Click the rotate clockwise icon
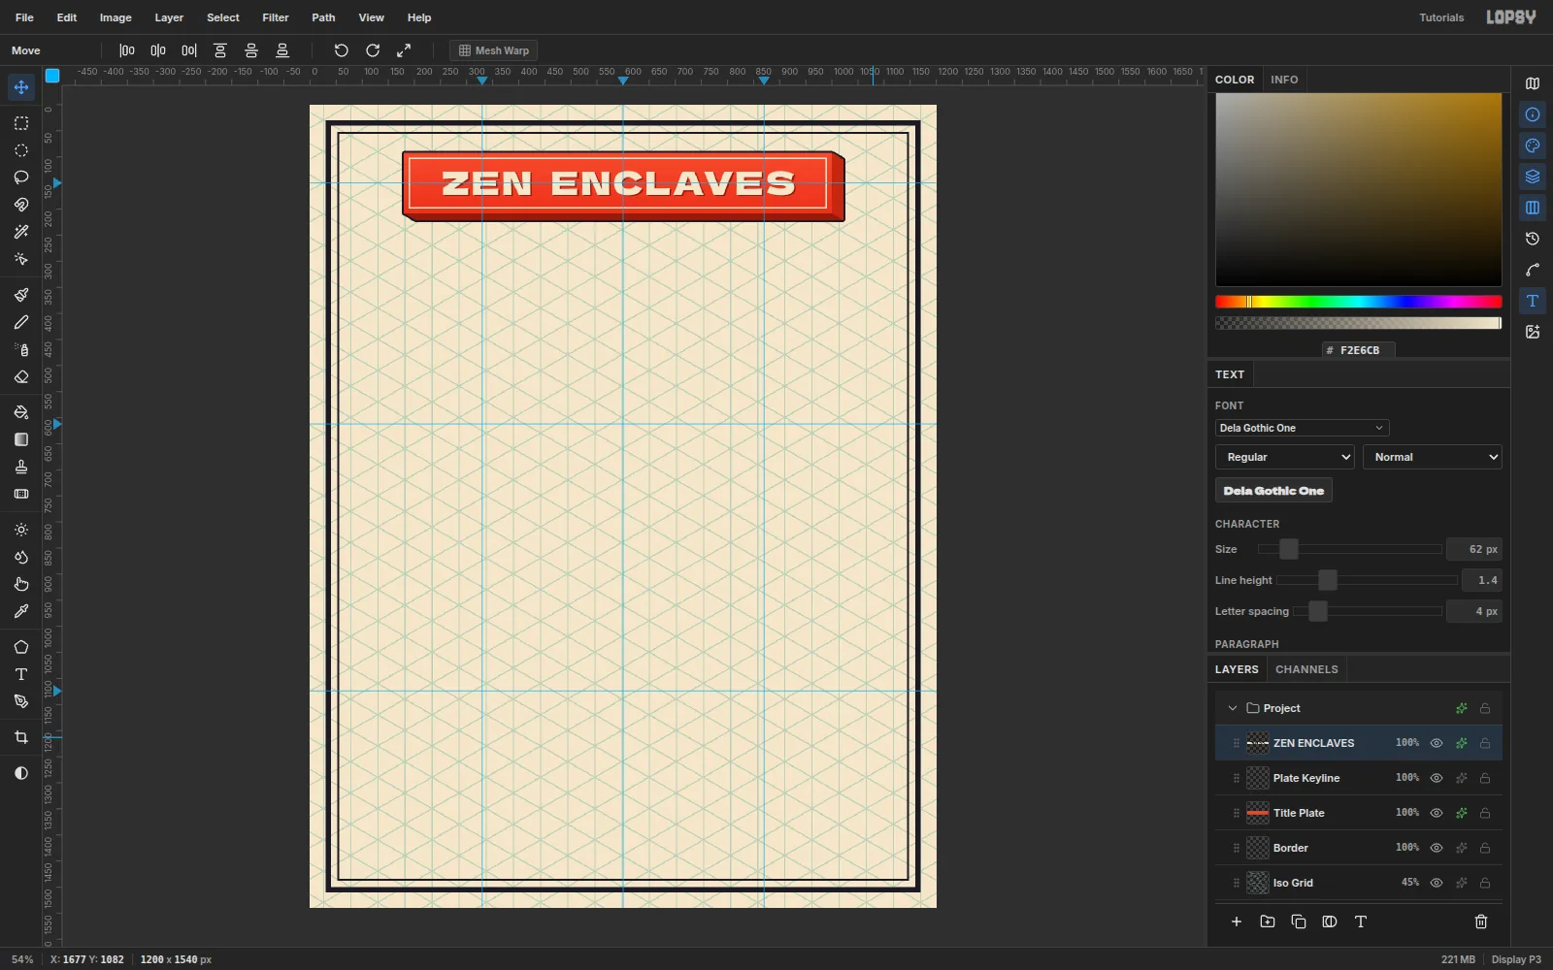This screenshot has height=970, width=1553. pos(373,50)
